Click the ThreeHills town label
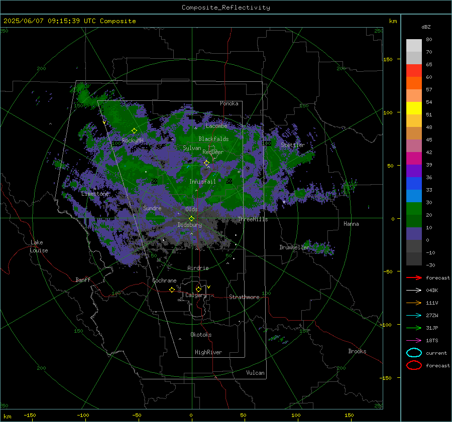The width and height of the screenshot is (452, 422). point(253,219)
